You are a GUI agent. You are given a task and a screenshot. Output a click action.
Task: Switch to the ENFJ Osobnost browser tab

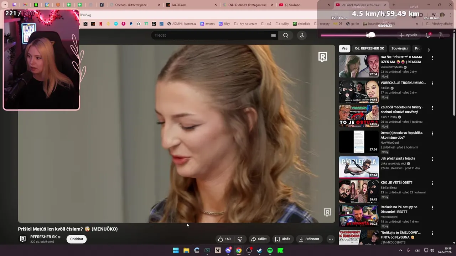(x=248, y=5)
